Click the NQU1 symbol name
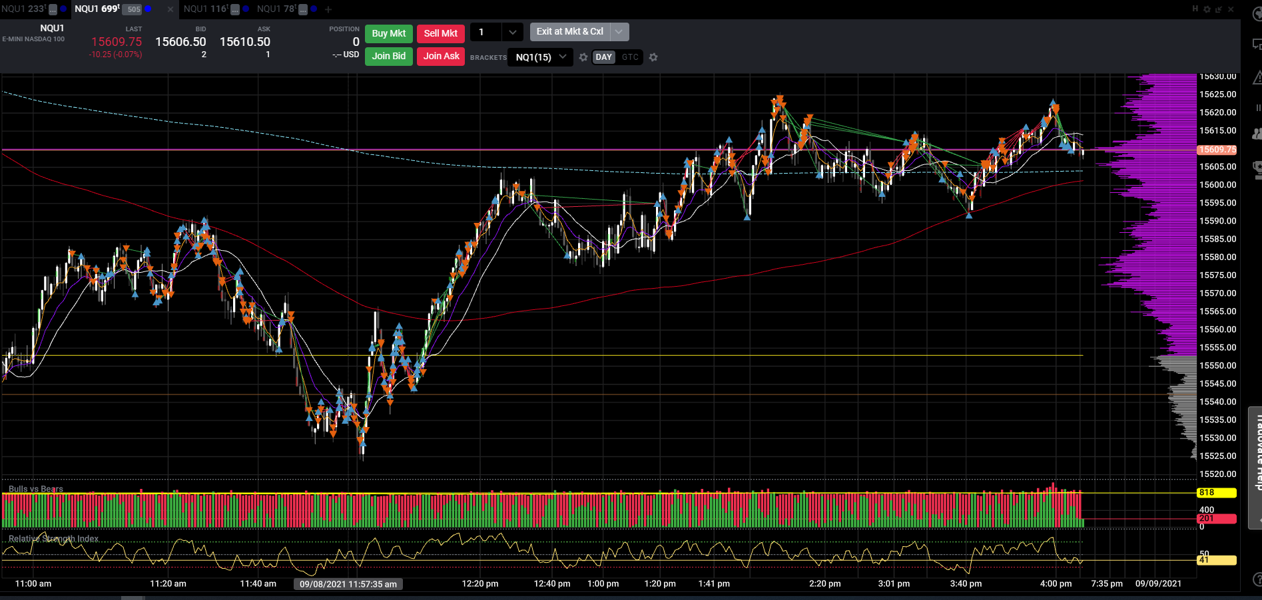The image size is (1262, 600). 52,28
